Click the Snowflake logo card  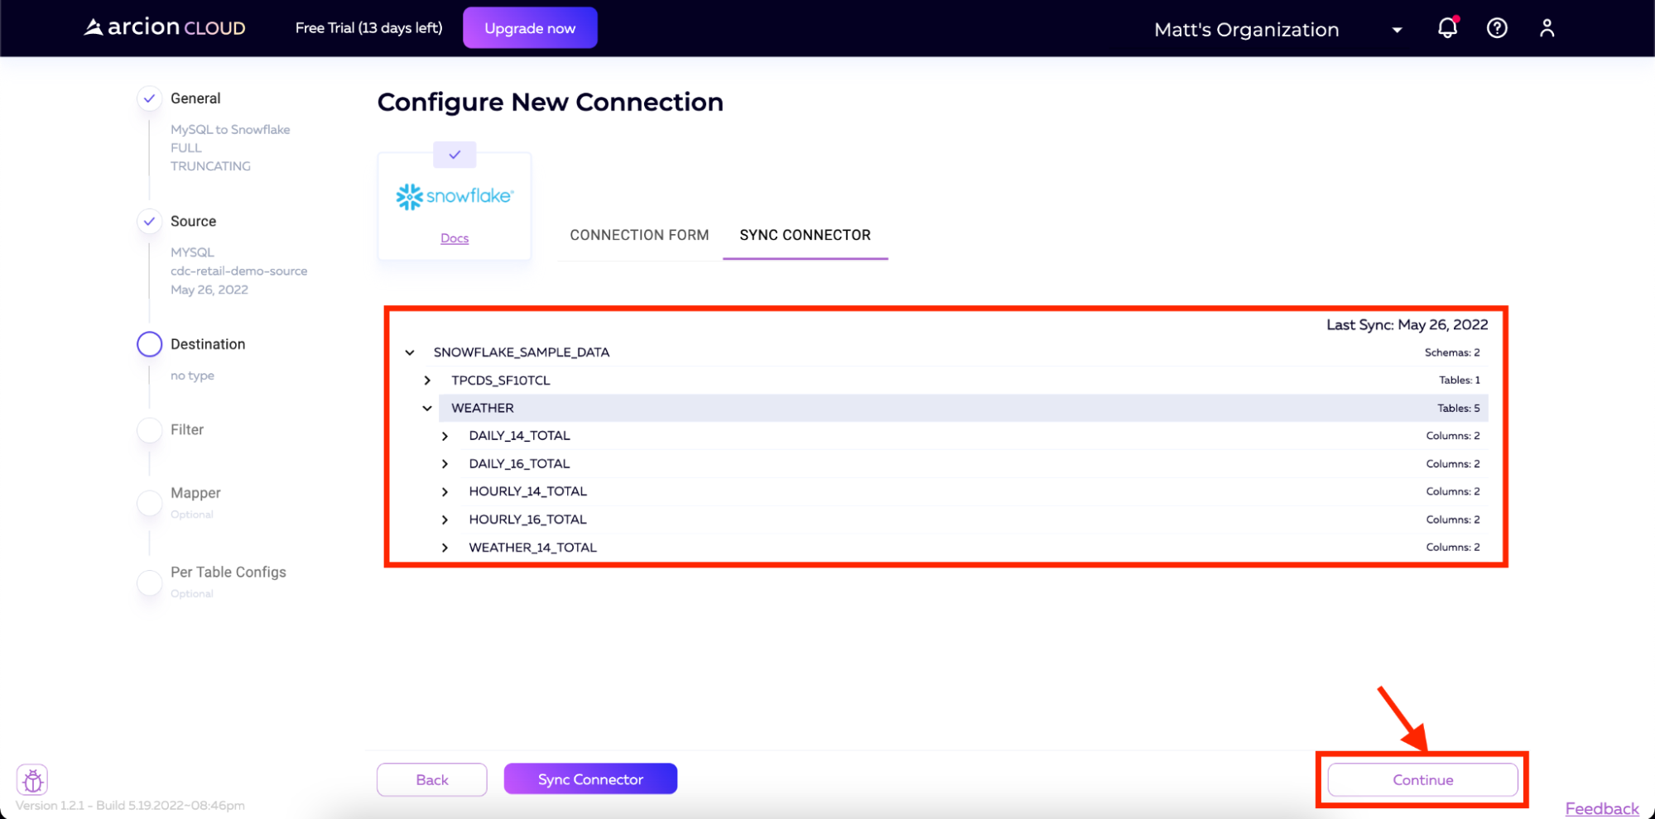455,205
